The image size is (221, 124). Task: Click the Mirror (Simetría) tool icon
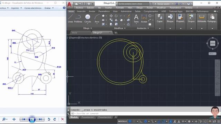tap(116, 20)
